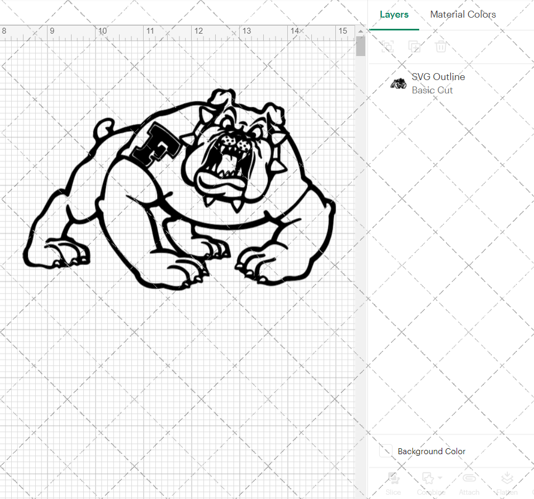This screenshot has height=499, width=534.
Task: Select the SVG Outline layer
Action: pos(452,83)
